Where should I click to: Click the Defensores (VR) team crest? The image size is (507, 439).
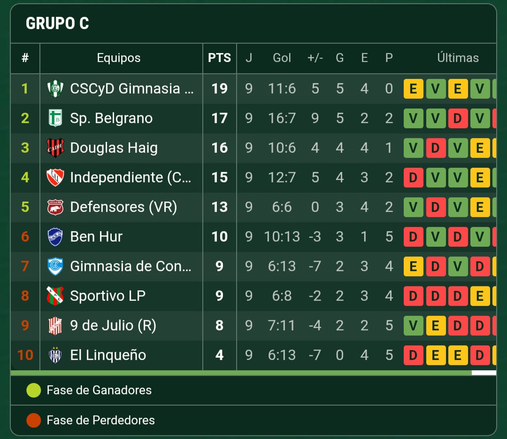coord(55,207)
